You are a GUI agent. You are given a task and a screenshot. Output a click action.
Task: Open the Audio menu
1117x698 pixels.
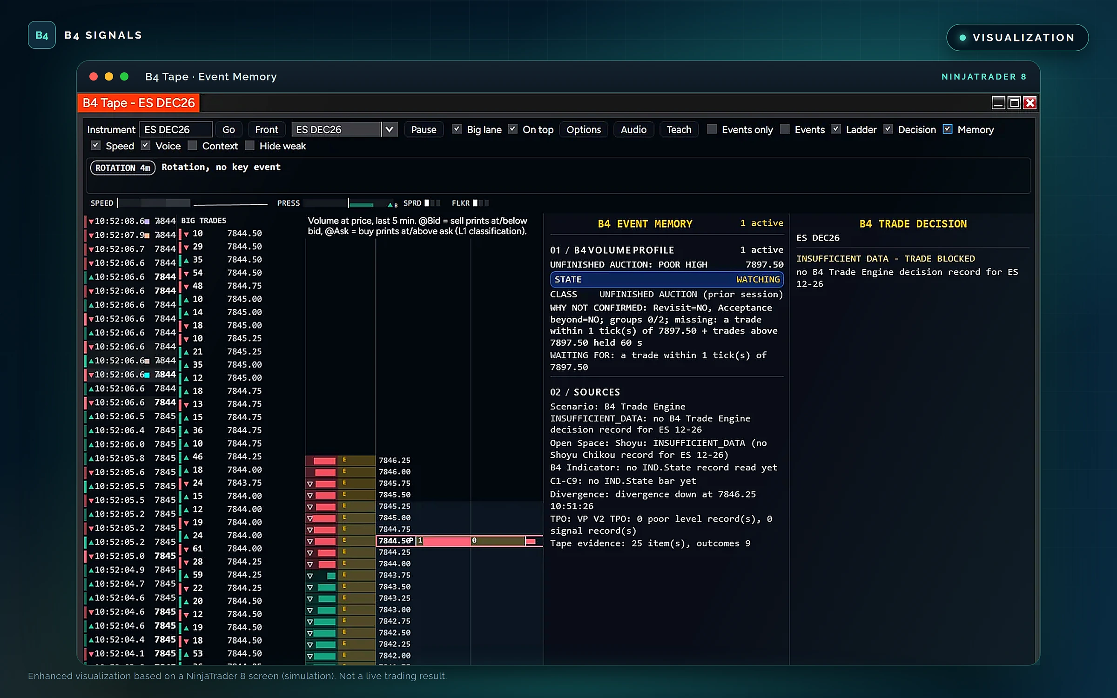click(633, 129)
